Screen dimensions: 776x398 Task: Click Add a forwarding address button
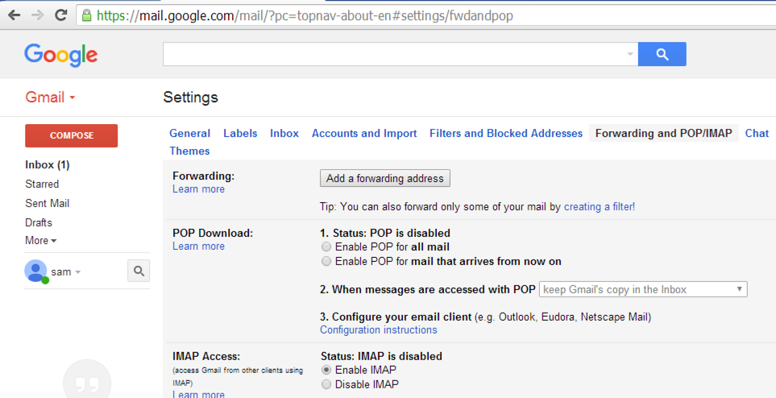[x=384, y=178]
